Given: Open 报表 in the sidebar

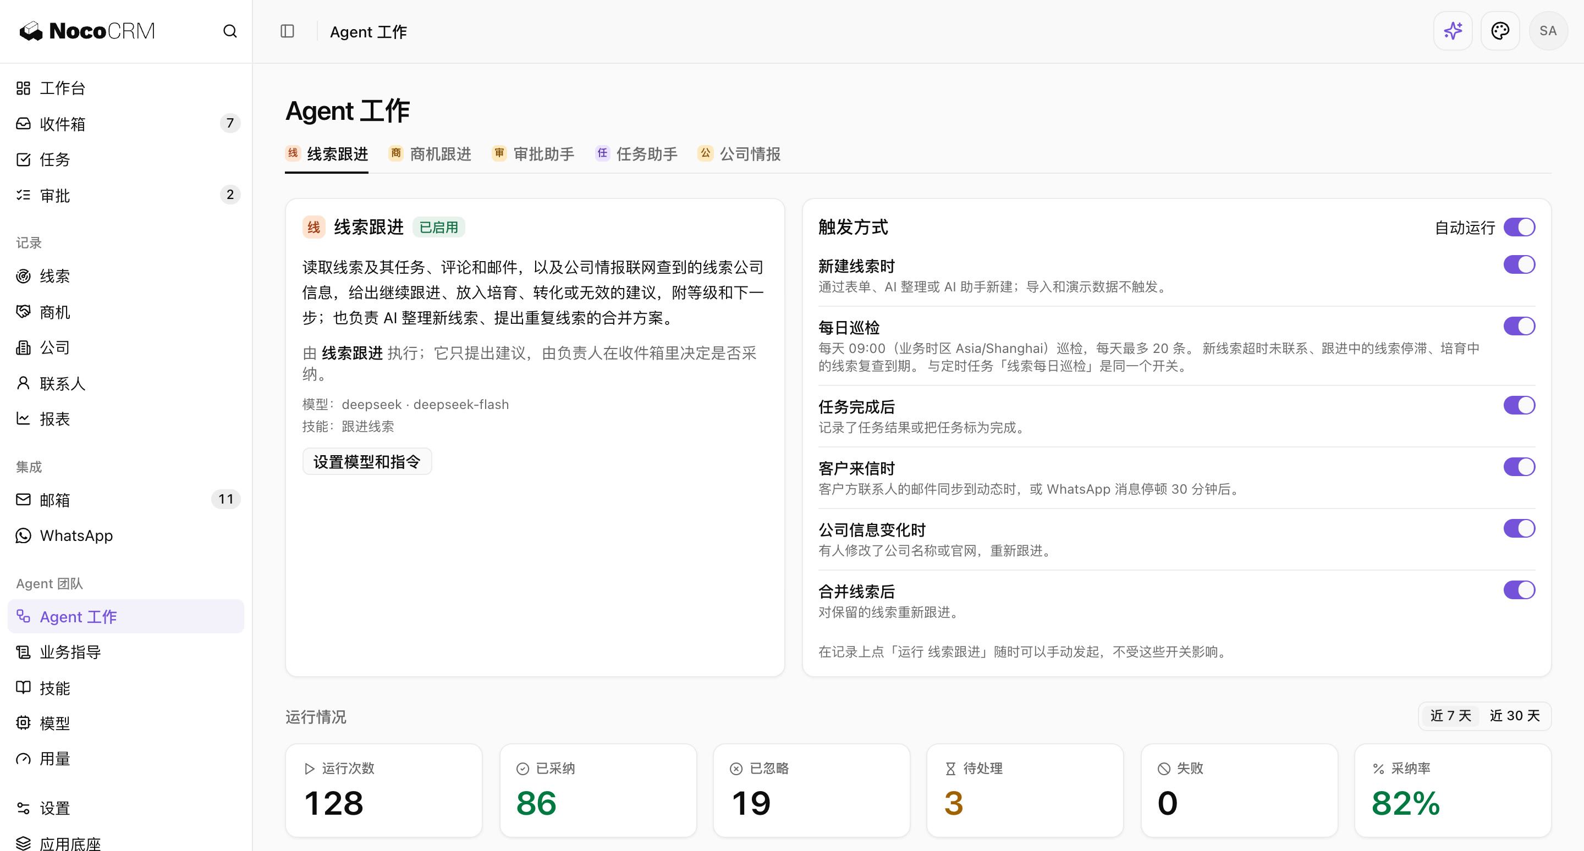Looking at the screenshot, I should tap(125, 419).
